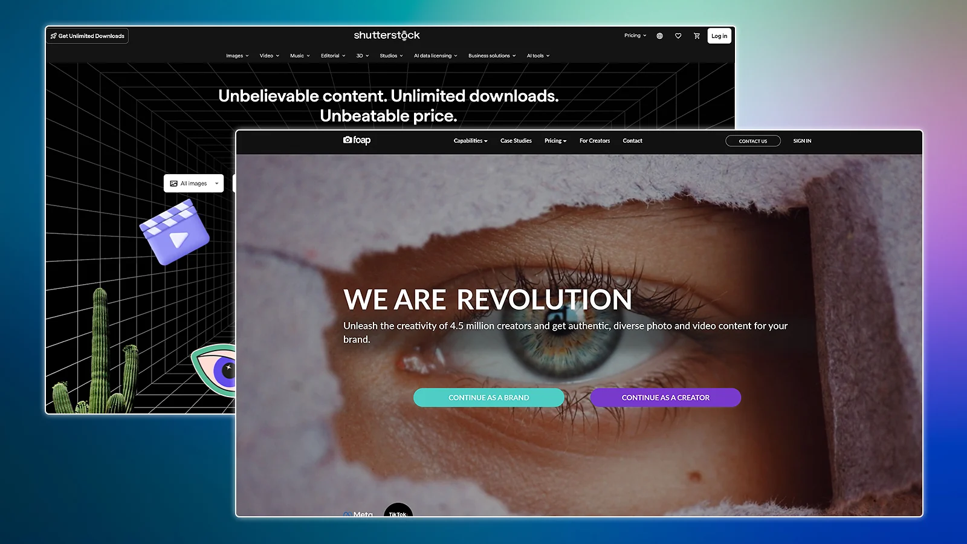
Task: Click the Foap camera logo
Action: [357, 140]
